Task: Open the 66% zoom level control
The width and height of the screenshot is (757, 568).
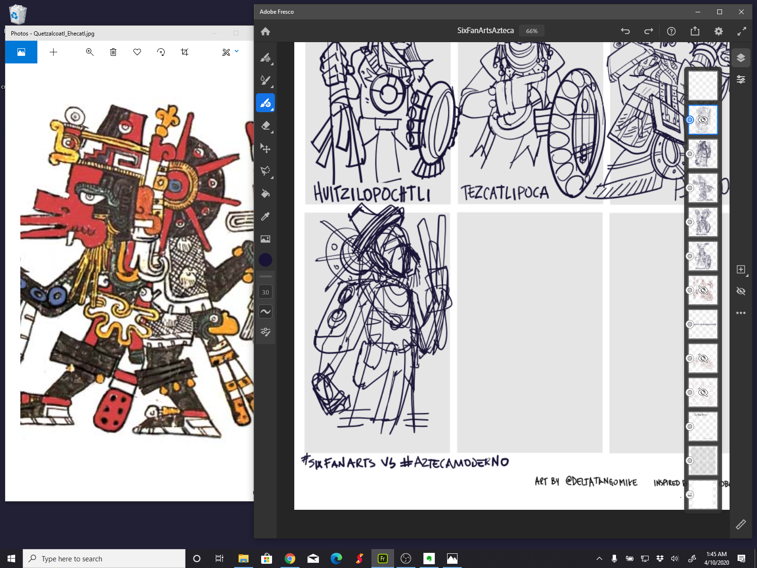Action: (x=532, y=31)
